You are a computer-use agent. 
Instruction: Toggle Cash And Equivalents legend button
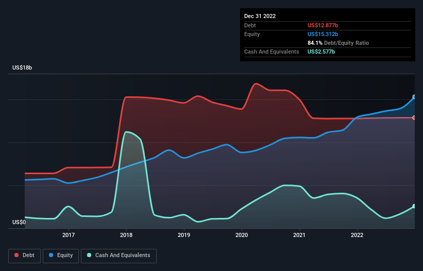coord(119,256)
